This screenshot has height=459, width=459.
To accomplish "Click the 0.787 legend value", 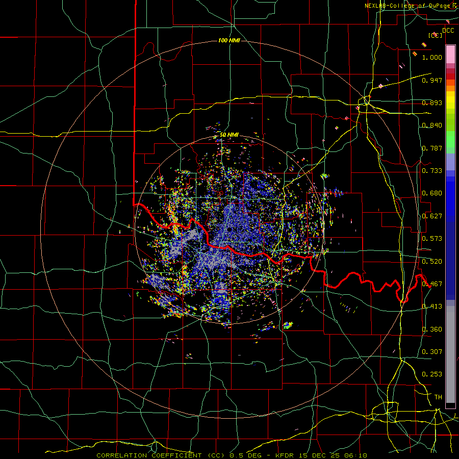I will pos(432,148).
